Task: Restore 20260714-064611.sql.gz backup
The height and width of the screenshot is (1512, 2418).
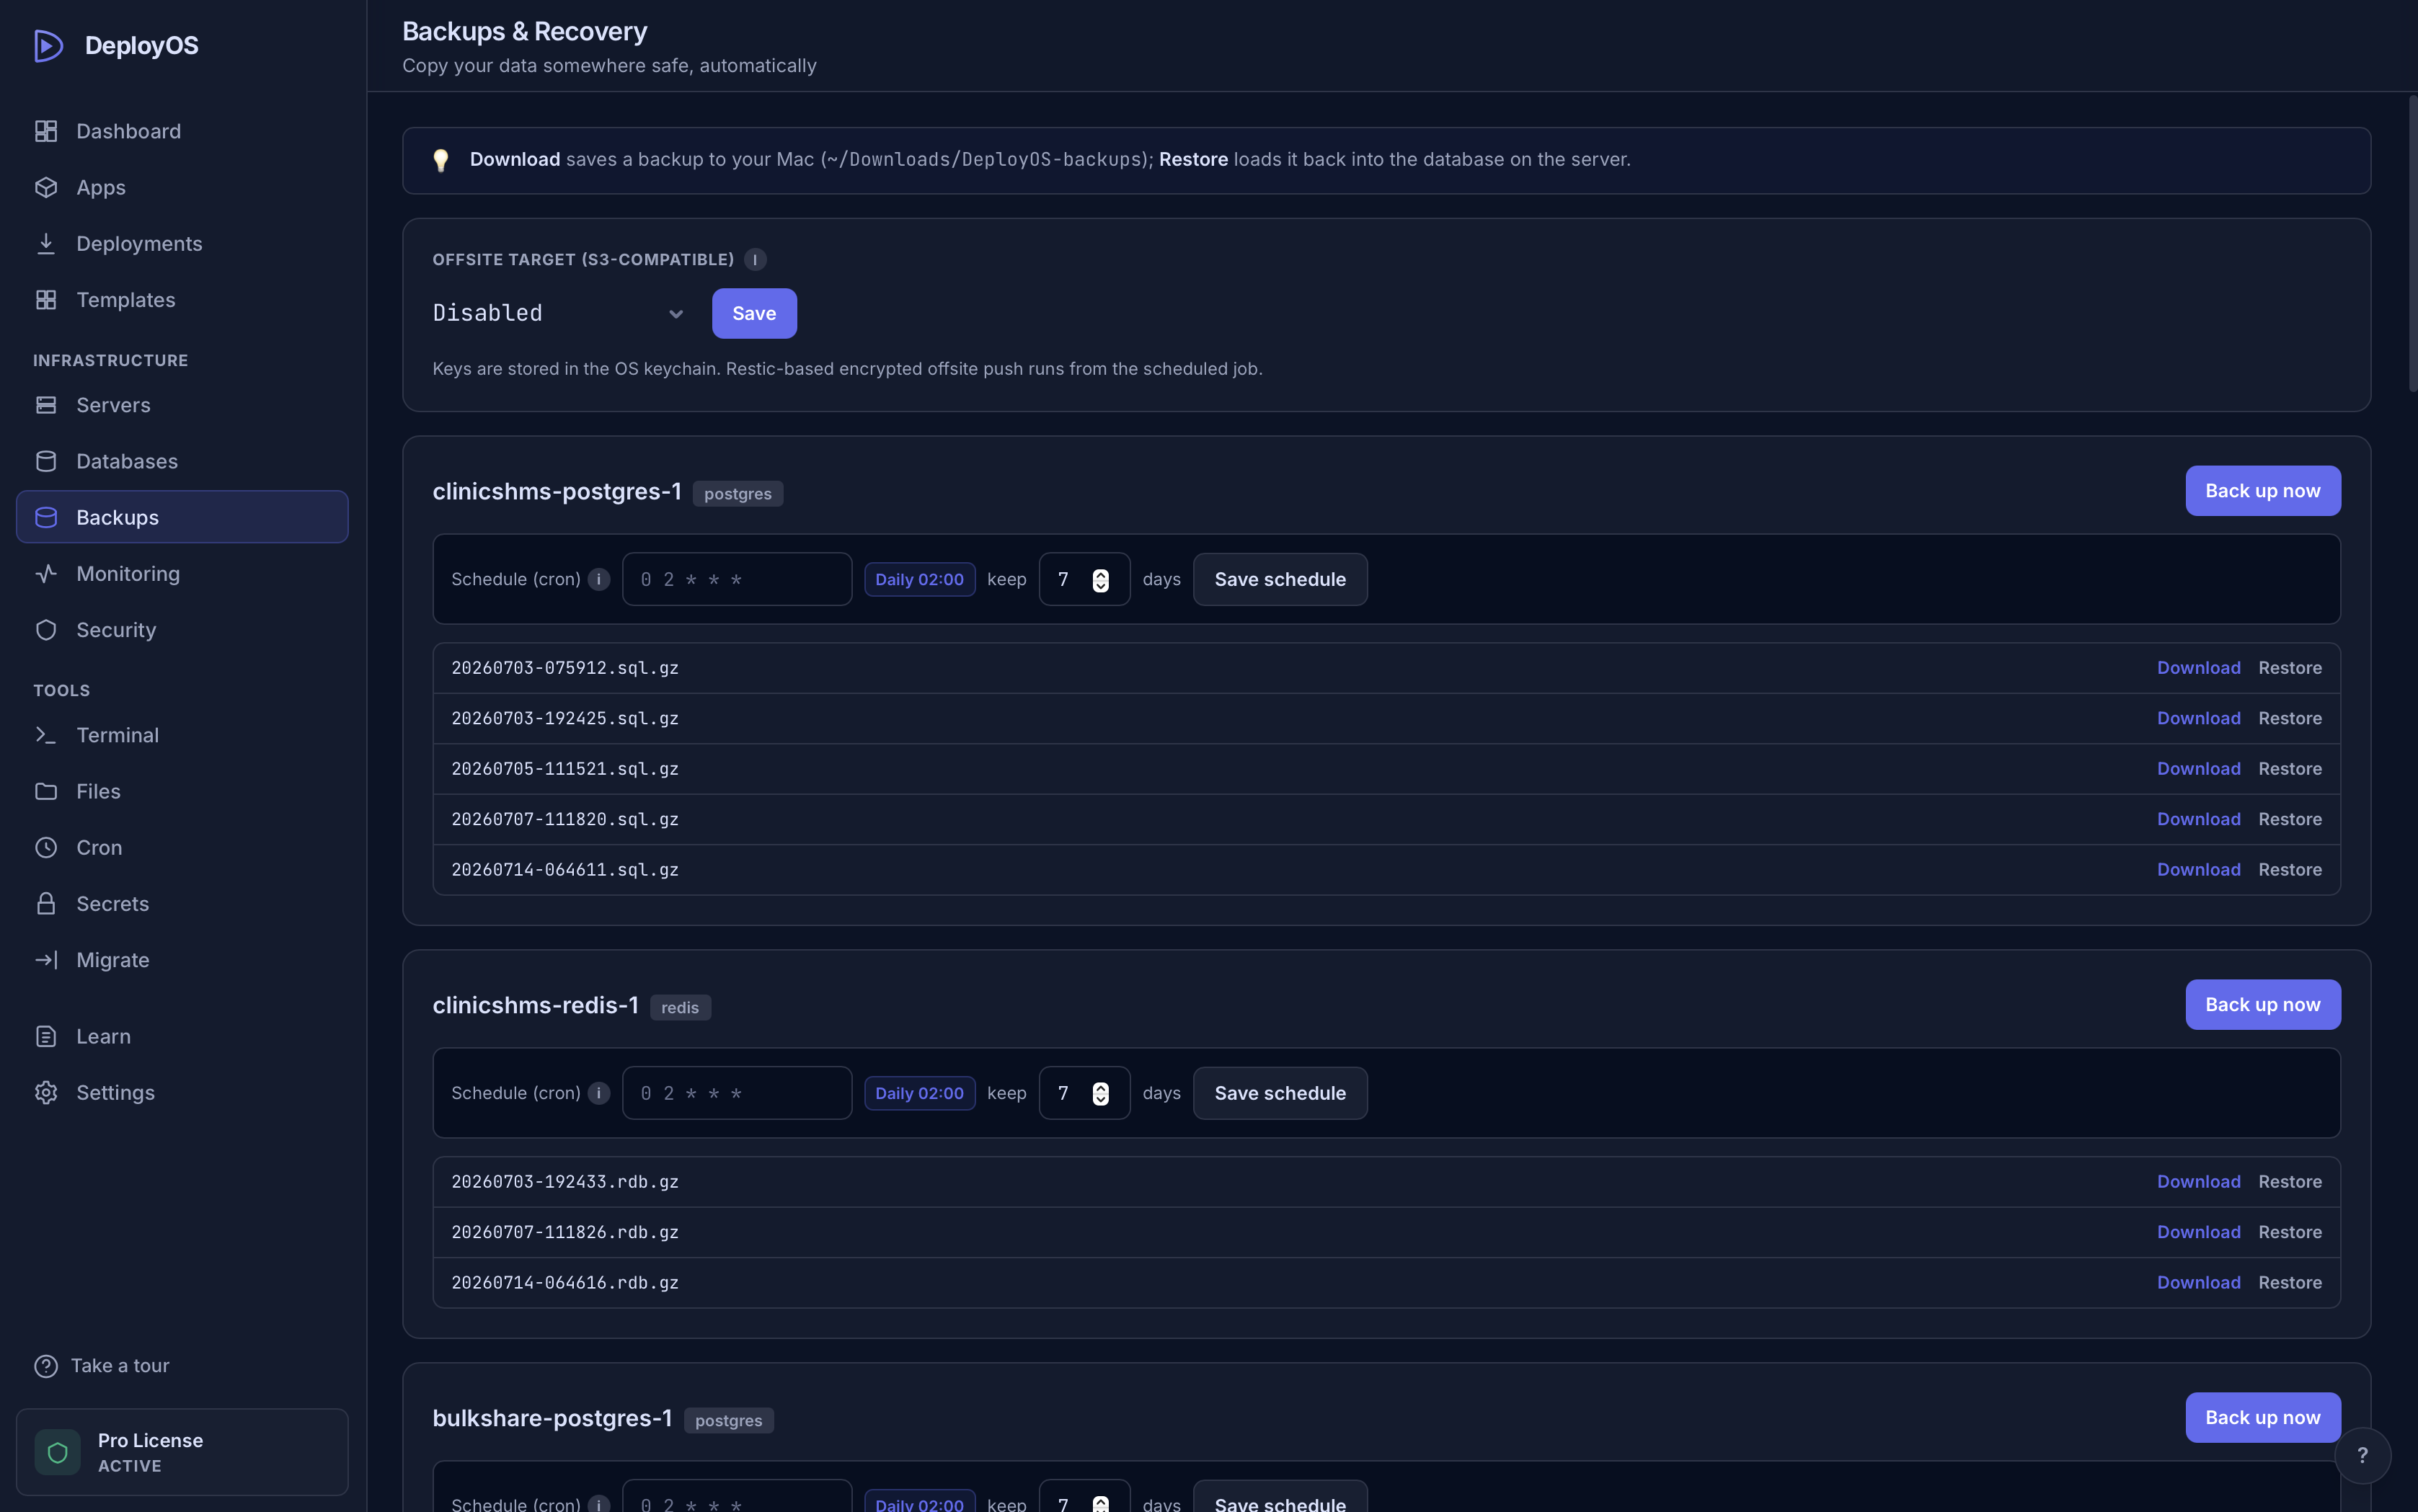Action: [2290, 869]
